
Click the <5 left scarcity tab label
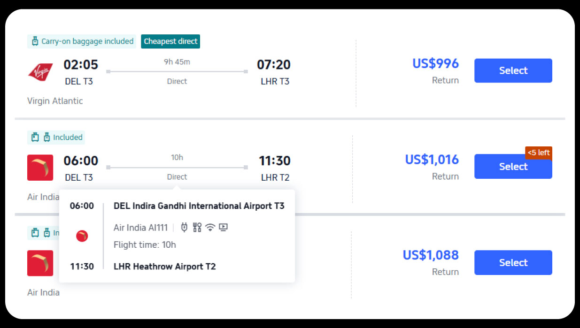click(538, 153)
